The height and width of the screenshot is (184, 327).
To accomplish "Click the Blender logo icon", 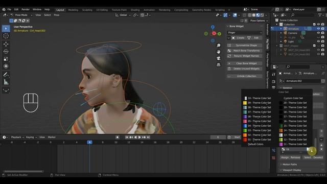I will (4, 9).
